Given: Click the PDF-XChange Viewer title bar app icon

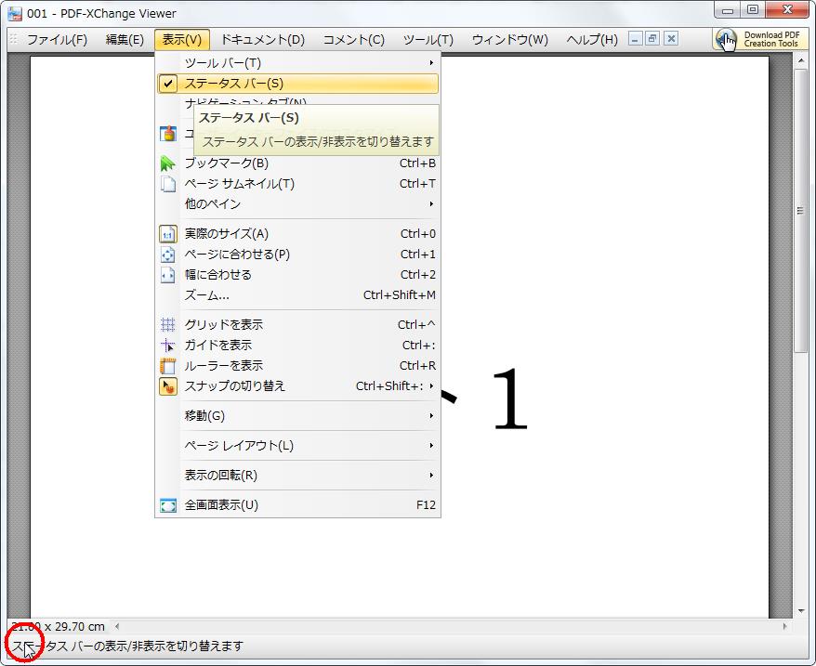Looking at the screenshot, I should pyautogui.click(x=15, y=14).
